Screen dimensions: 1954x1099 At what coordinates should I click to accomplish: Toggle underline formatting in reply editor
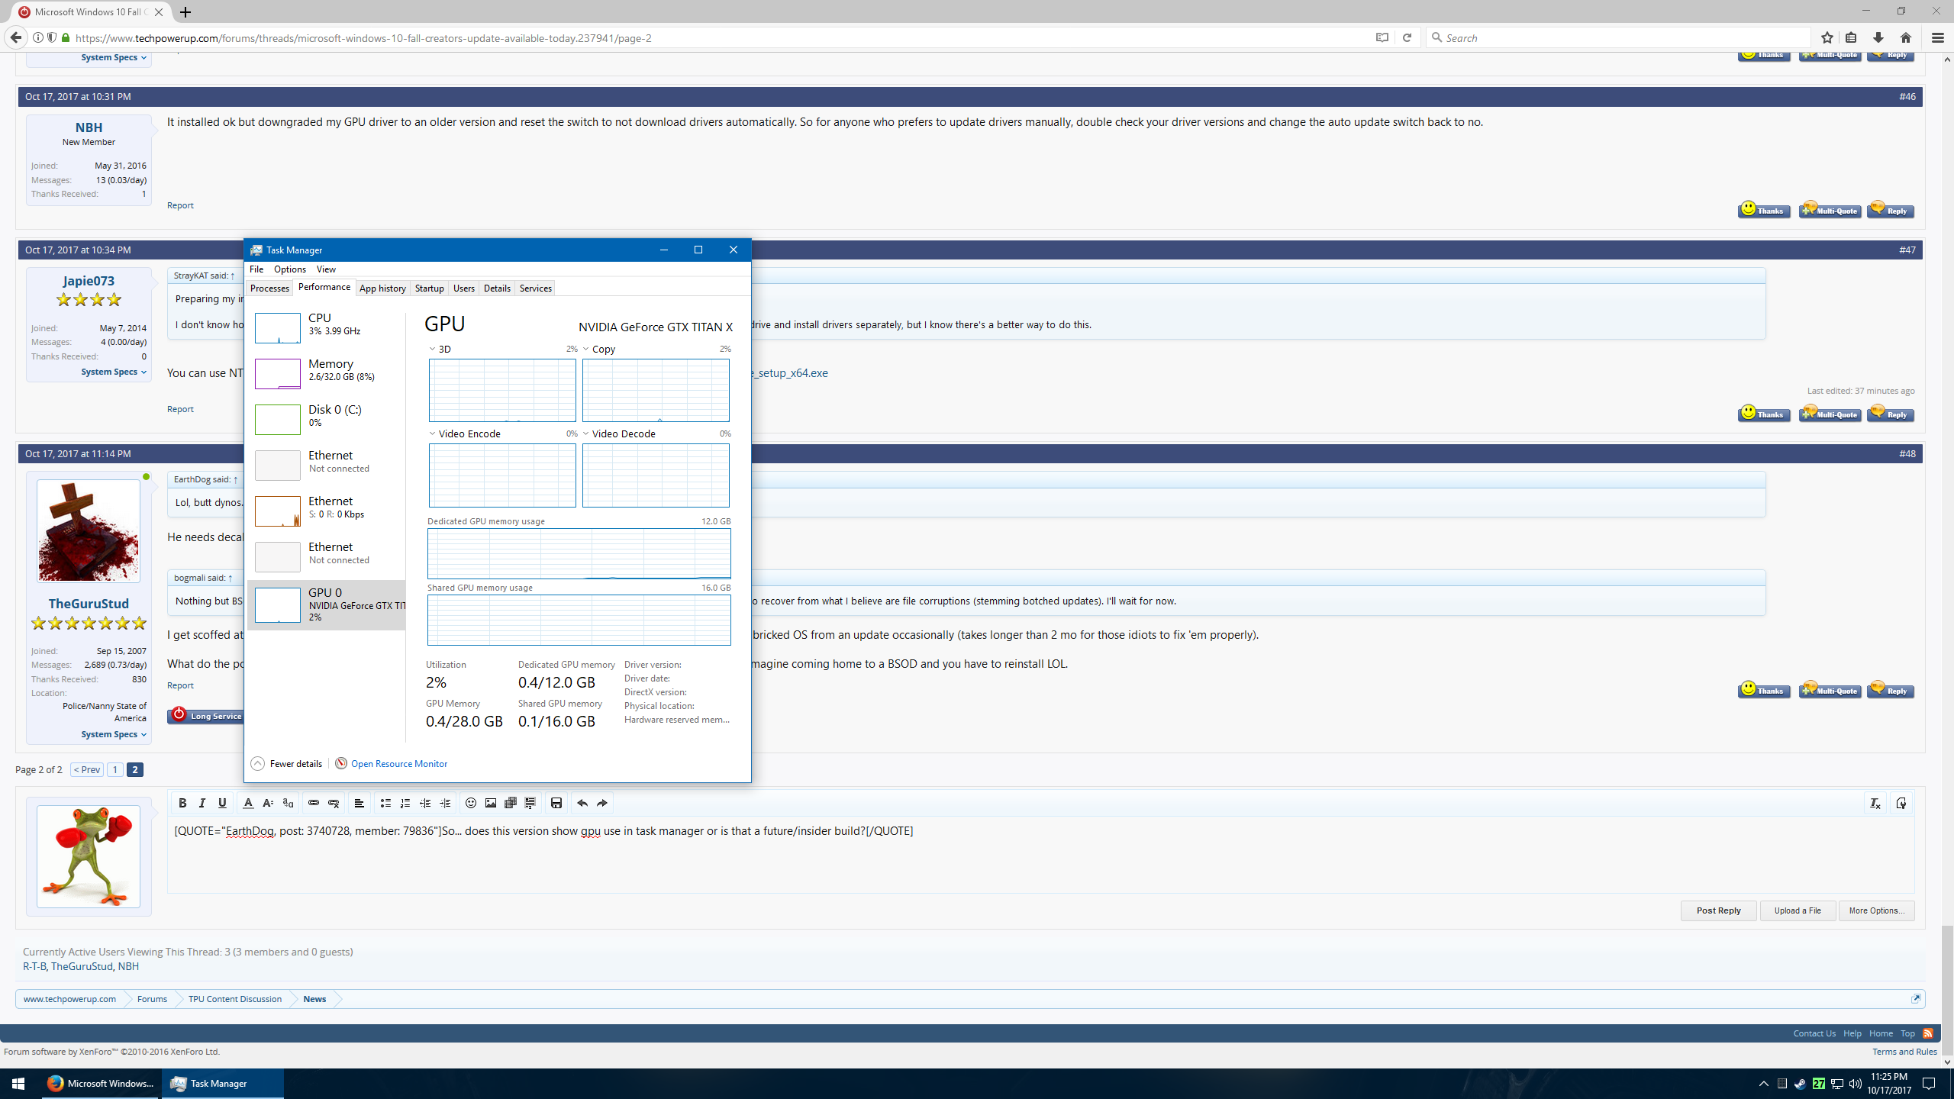222,803
